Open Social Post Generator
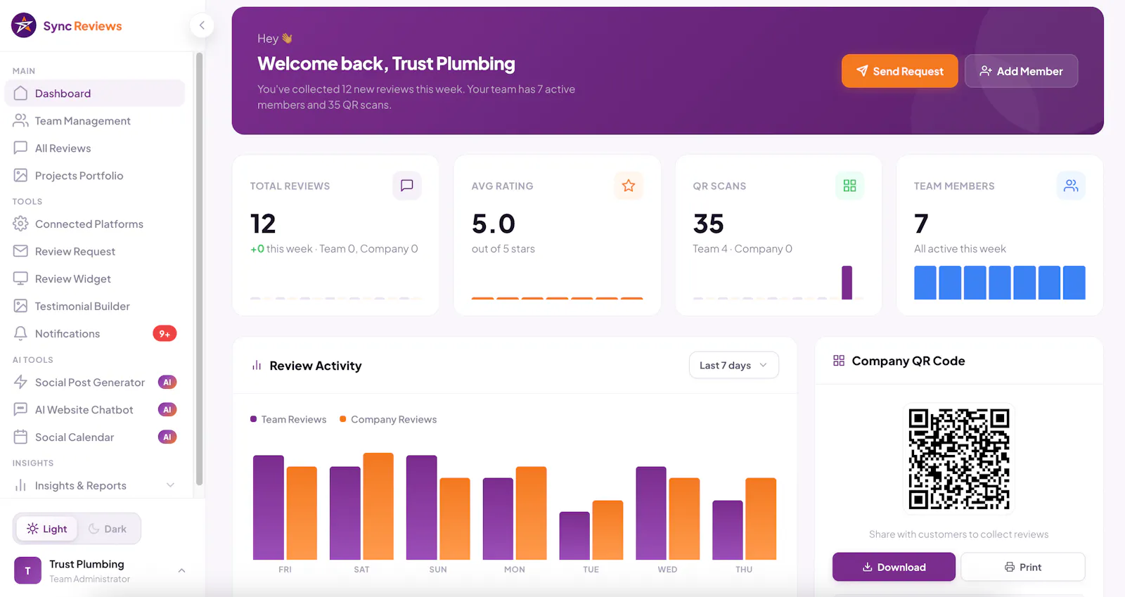 tap(95, 382)
